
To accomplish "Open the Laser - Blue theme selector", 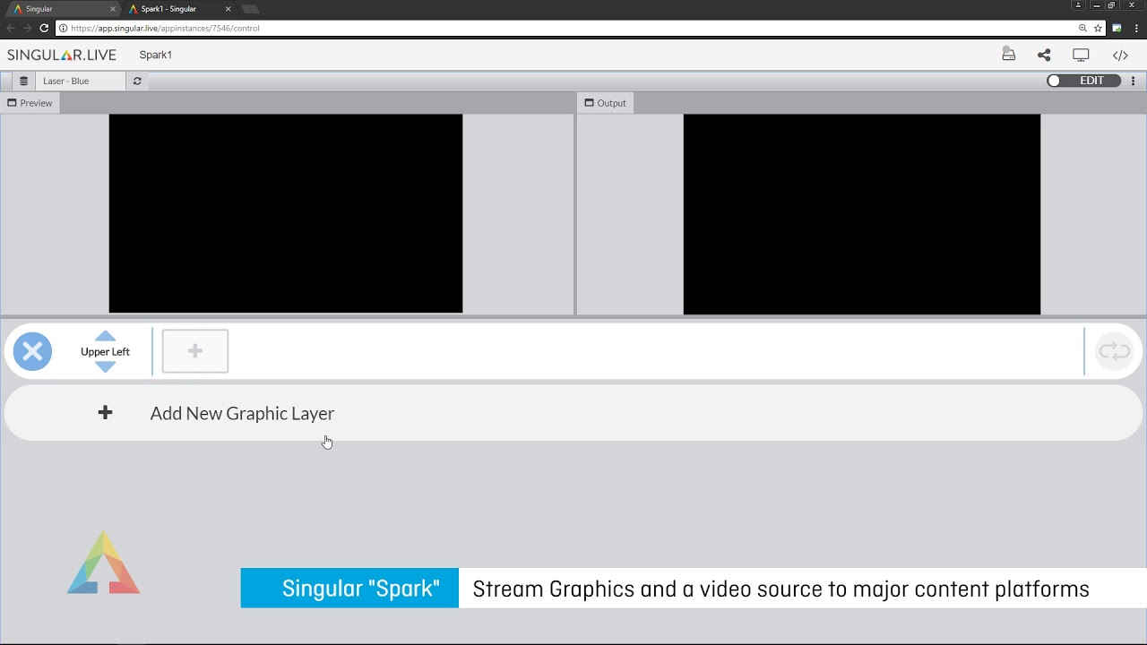I will click(x=81, y=81).
